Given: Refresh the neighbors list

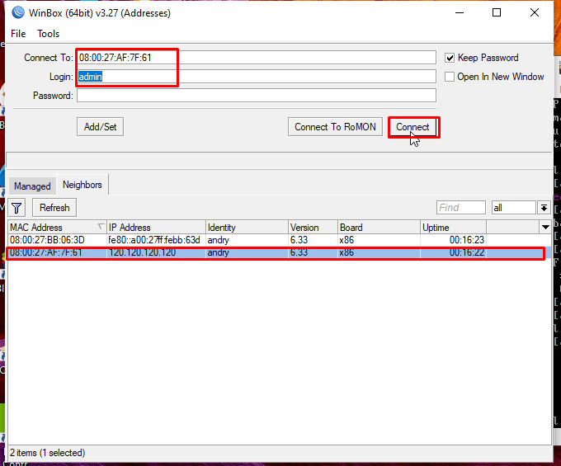Looking at the screenshot, I should coord(54,208).
